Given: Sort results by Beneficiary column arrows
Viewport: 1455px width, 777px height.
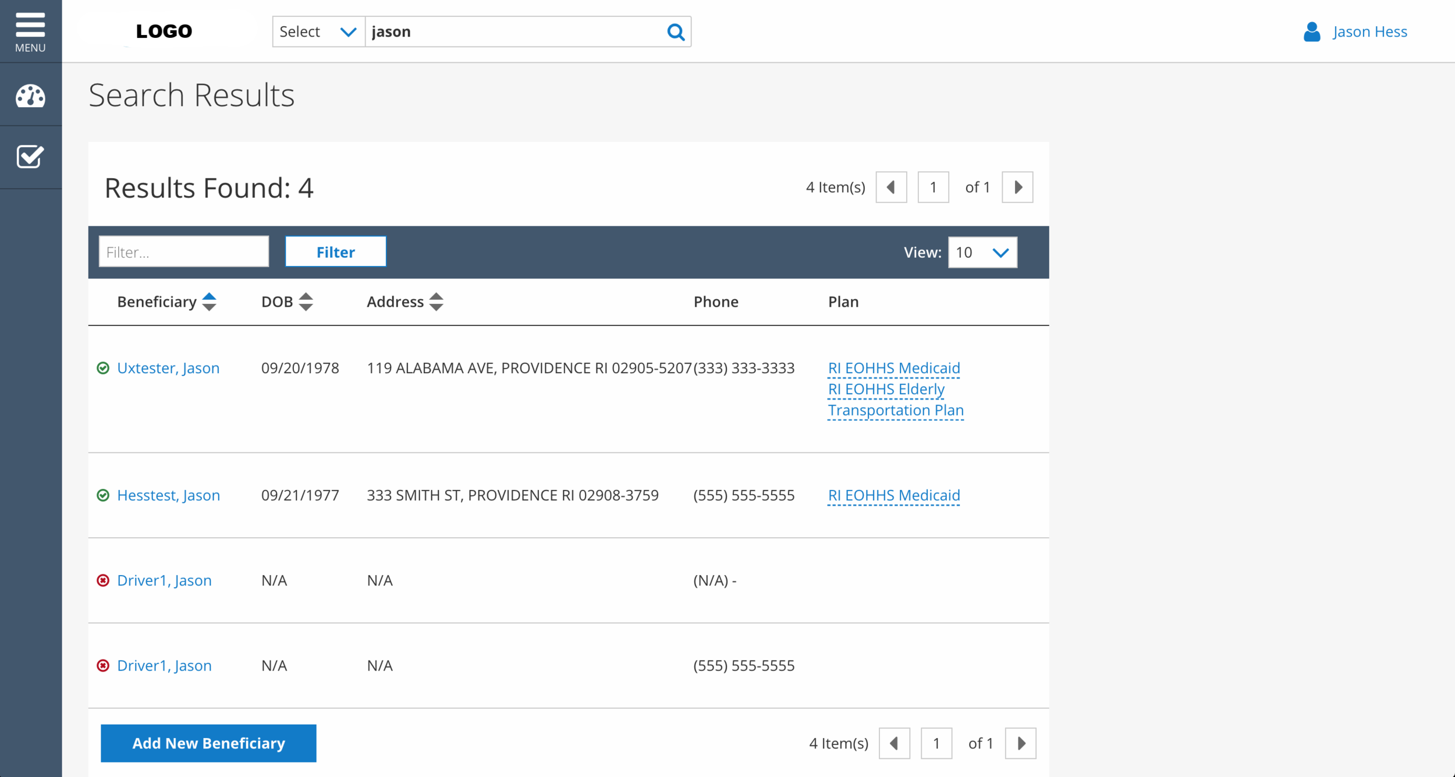Looking at the screenshot, I should coord(209,302).
